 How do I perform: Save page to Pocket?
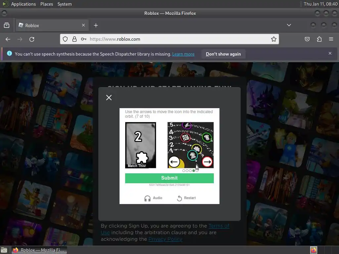pos(307,39)
